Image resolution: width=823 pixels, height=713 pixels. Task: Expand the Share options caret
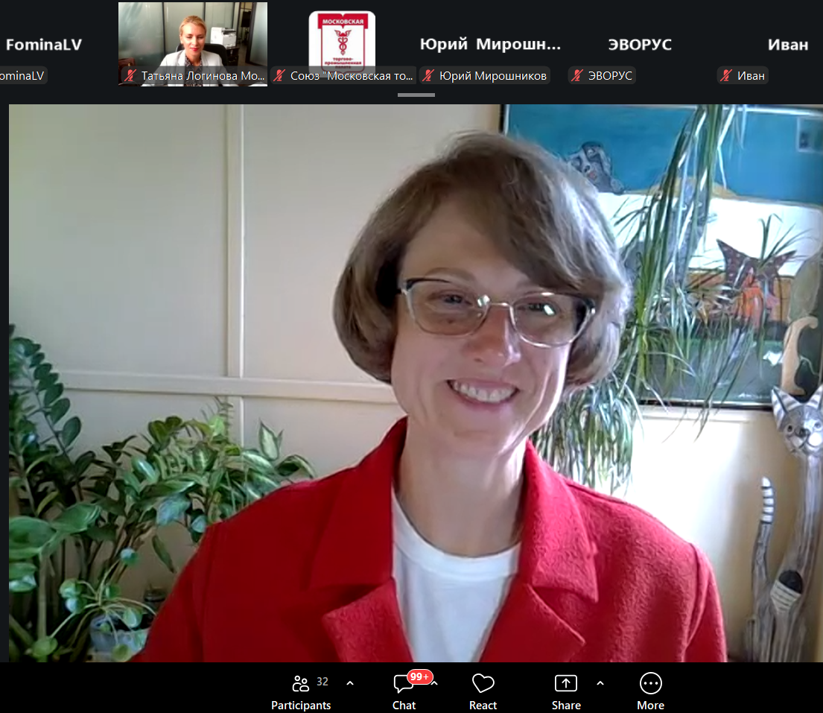click(600, 684)
